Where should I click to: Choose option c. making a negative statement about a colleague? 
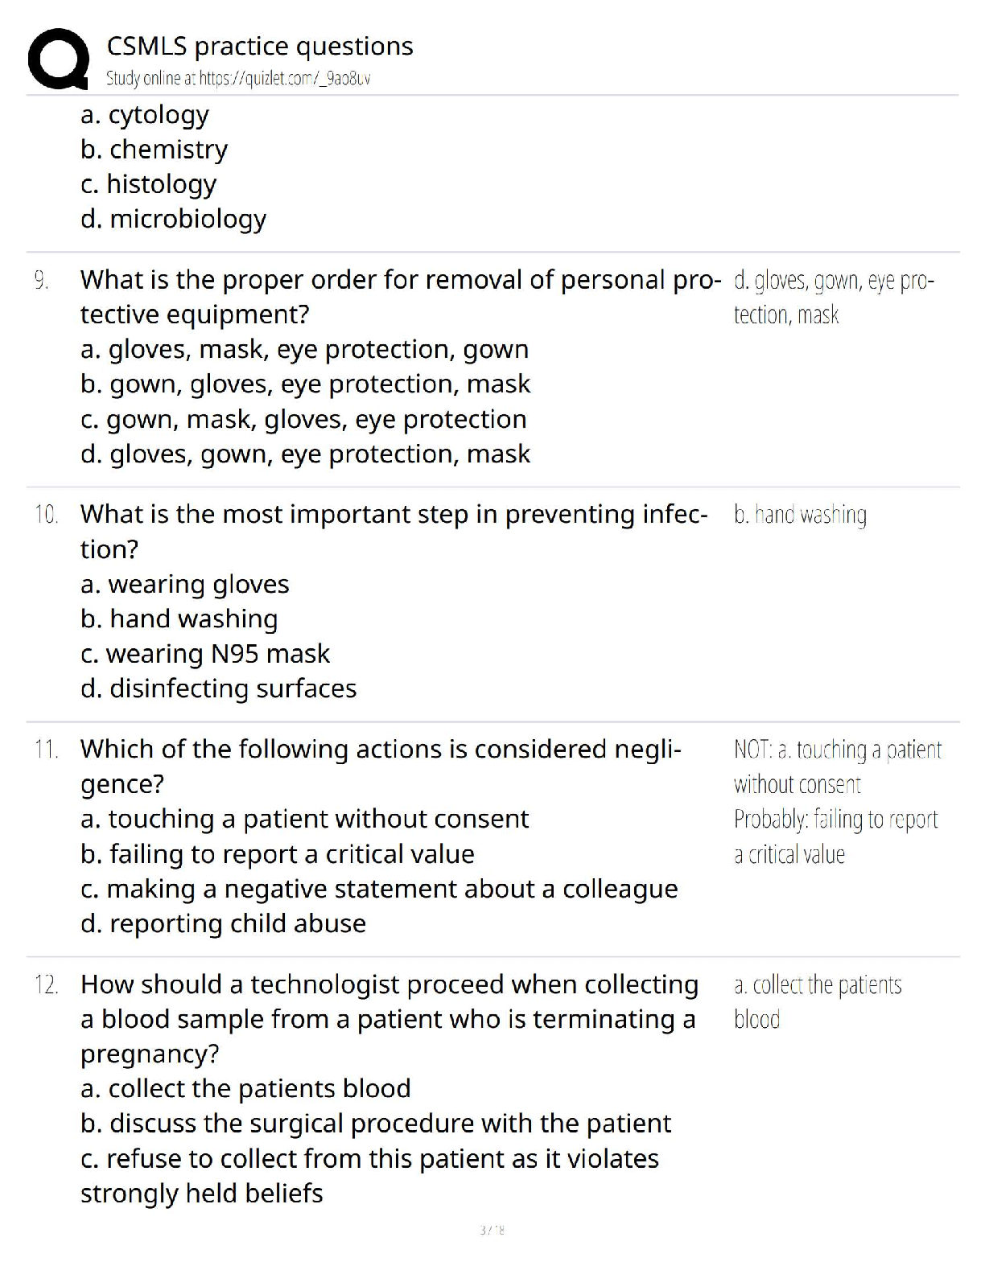coord(379,890)
